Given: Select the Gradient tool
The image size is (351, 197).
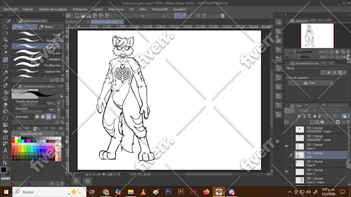Looking at the screenshot, I should pos(5,125).
